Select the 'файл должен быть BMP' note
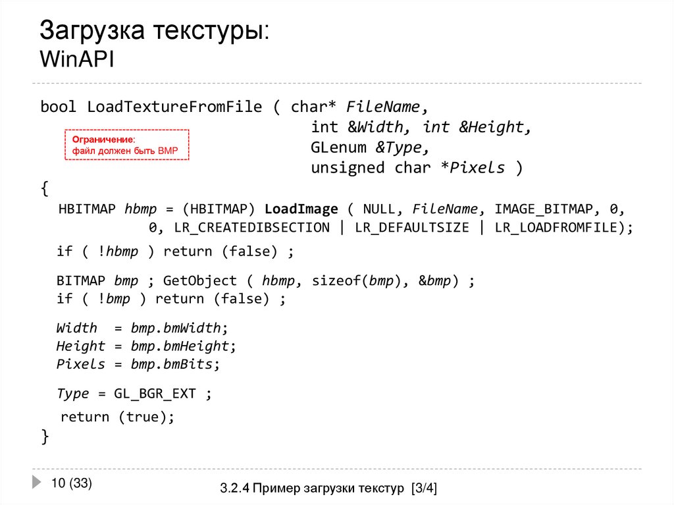674x505 pixels. coord(124,151)
